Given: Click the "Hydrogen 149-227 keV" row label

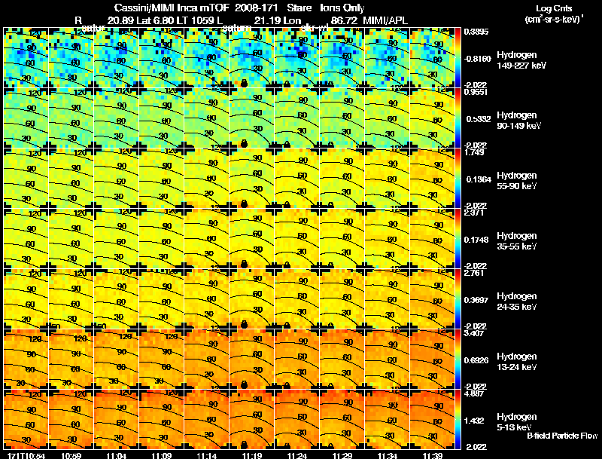Looking at the screenshot, I should pos(521,60).
